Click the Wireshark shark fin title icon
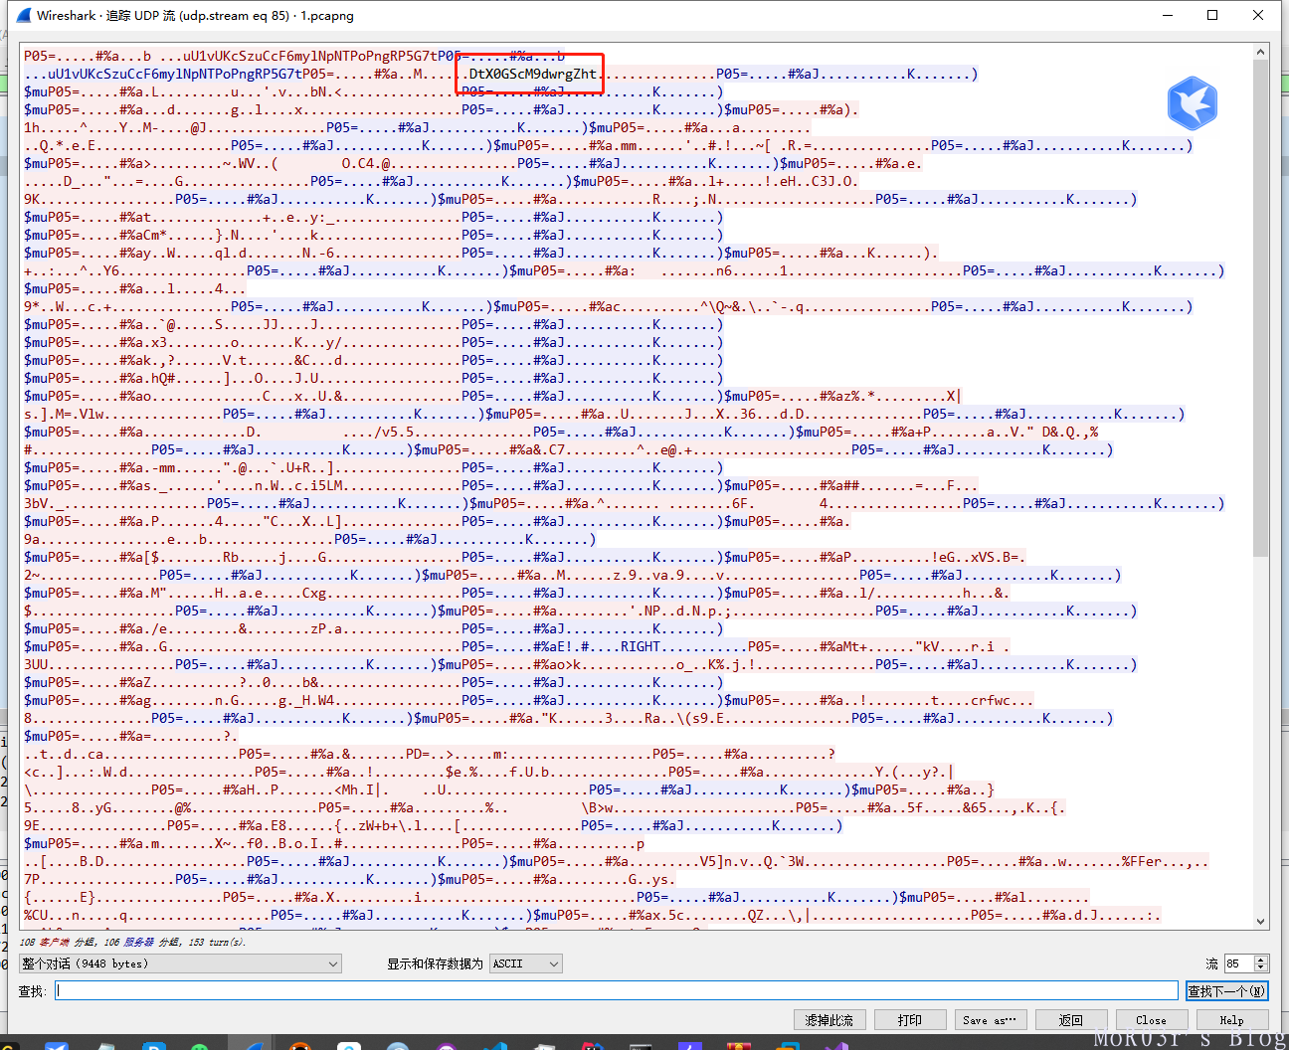Viewport: 1289px width, 1050px height. [24, 15]
